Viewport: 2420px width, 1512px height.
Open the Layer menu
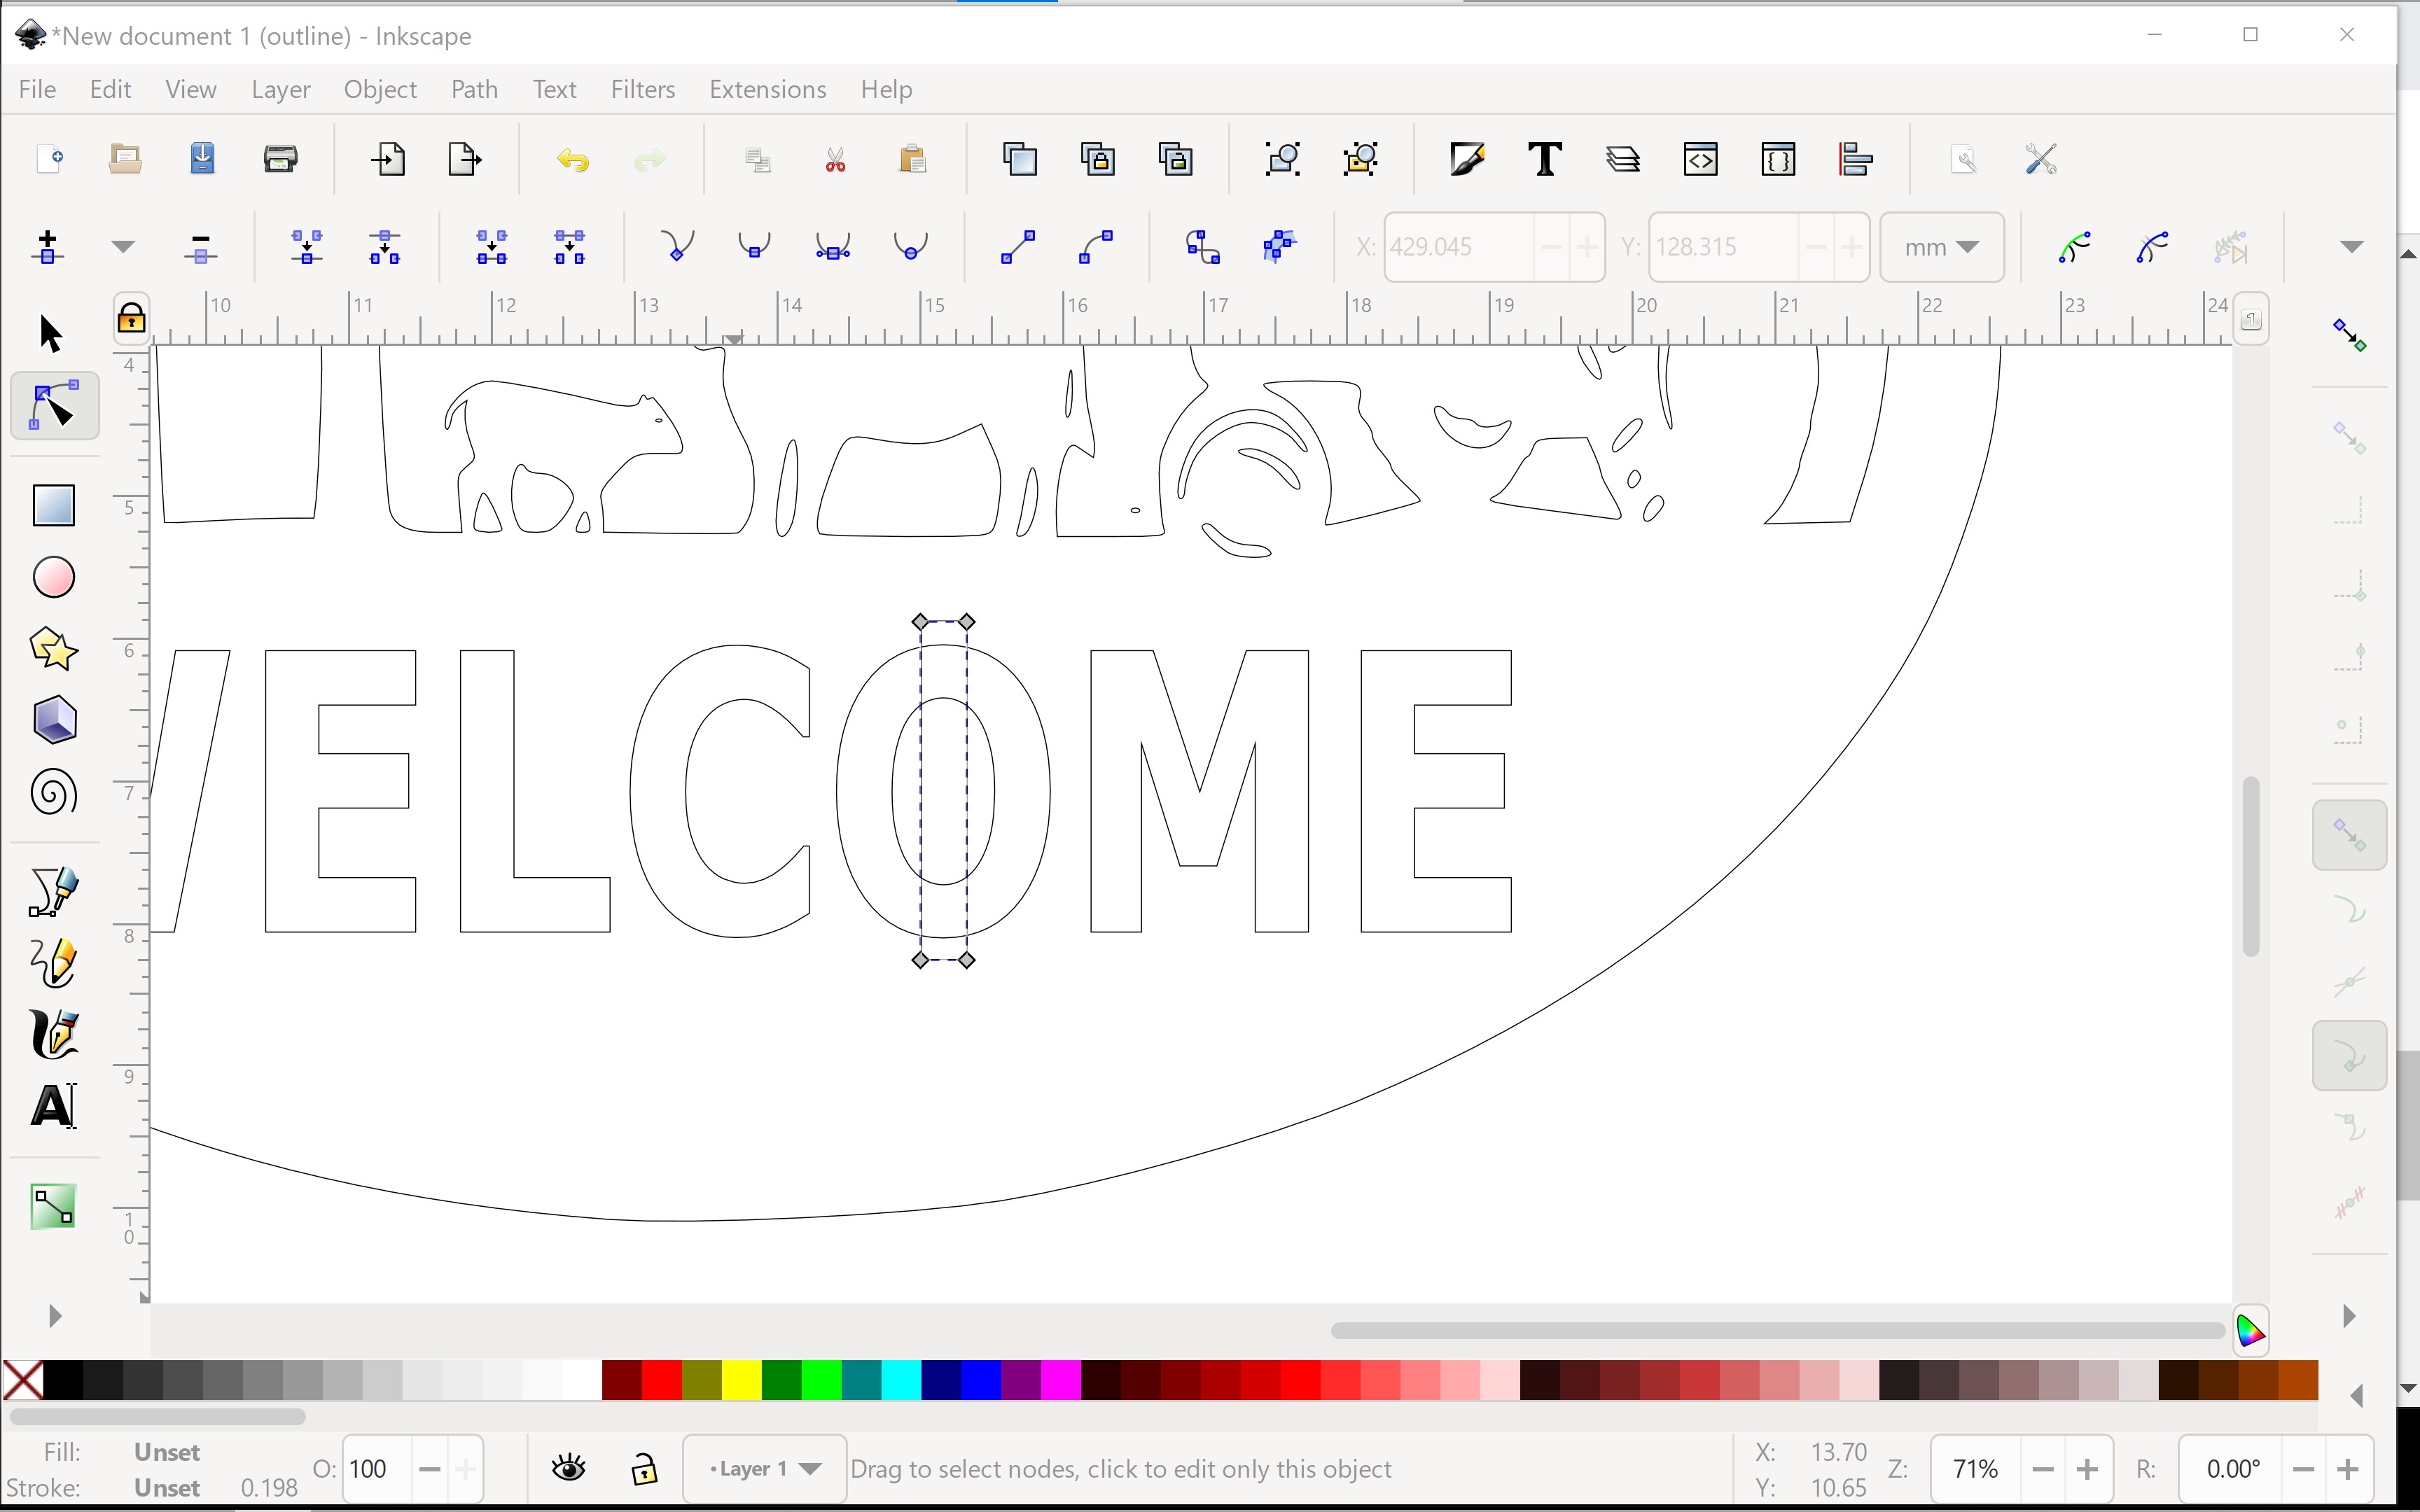pos(281,89)
